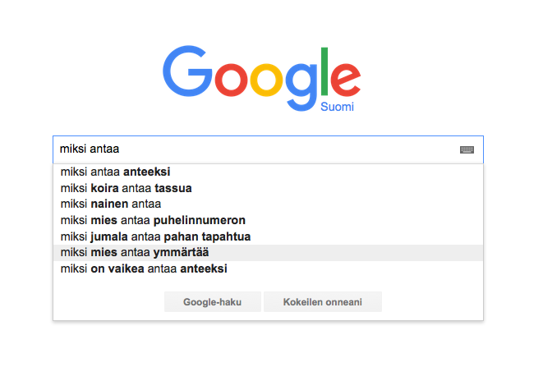
Task: Place cursor after 'antaa' in search box
Action: (120, 149)
